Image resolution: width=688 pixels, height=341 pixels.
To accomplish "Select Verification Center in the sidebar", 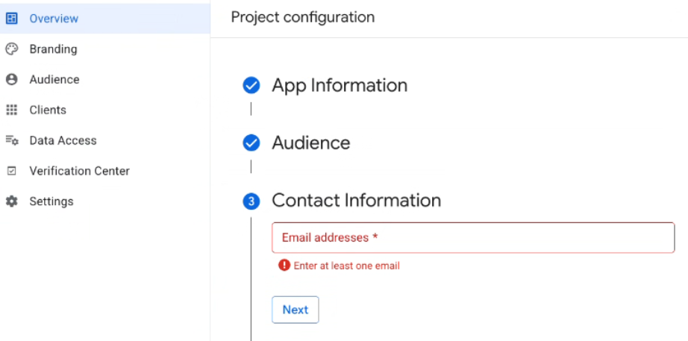I will [x=79, y=171].
